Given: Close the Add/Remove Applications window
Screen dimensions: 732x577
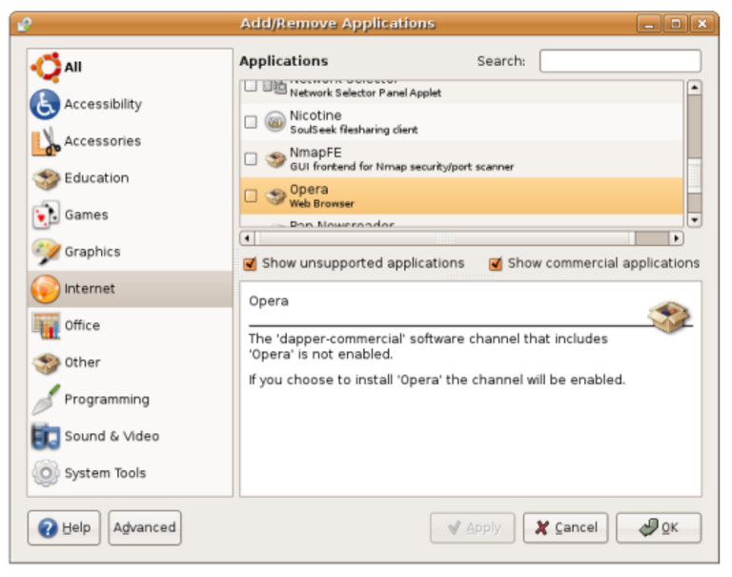Looking at the screenshot, I should pos(701,23).
